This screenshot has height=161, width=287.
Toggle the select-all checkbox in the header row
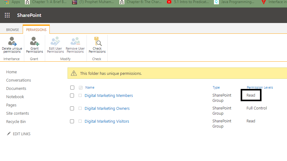(x=72, y=87)
